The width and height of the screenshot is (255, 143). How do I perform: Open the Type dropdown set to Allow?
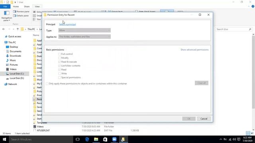tap(84, 30)
